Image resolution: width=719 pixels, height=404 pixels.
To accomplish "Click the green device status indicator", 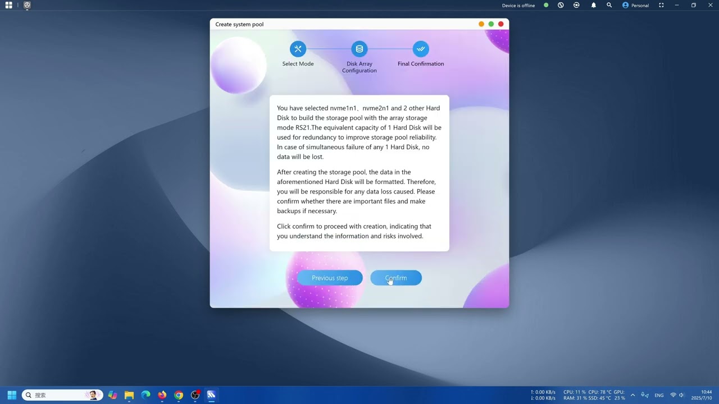I will click(x=546, y=5).
